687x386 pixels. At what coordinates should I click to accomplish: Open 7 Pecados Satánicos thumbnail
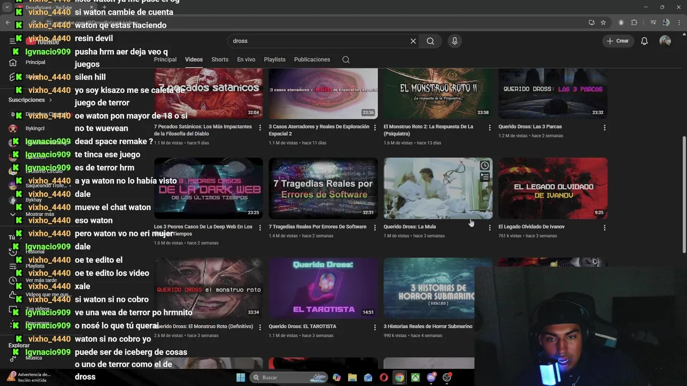(x=208, y=93)
